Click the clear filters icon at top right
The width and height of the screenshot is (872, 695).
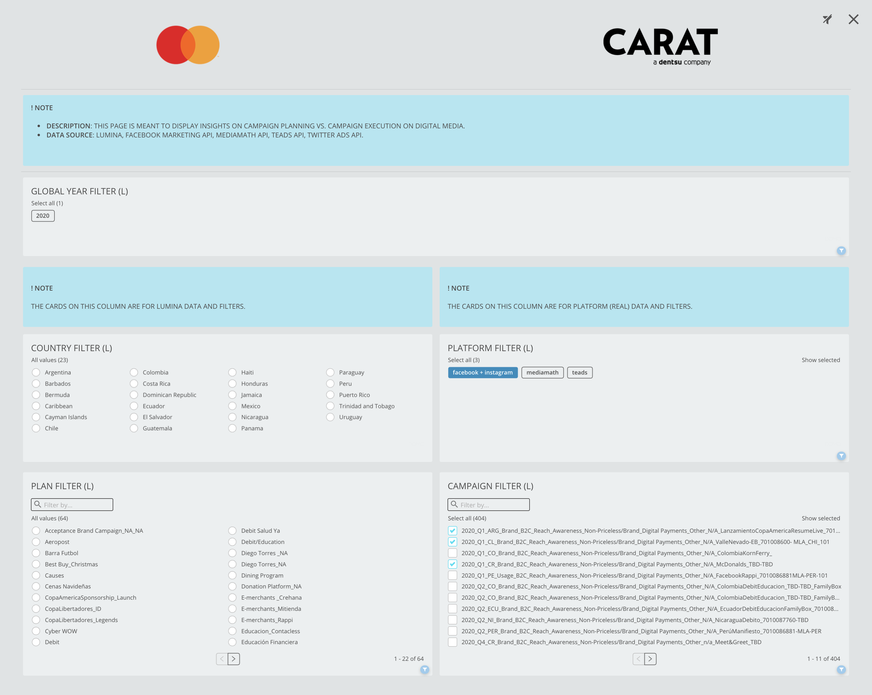[827, 19]
